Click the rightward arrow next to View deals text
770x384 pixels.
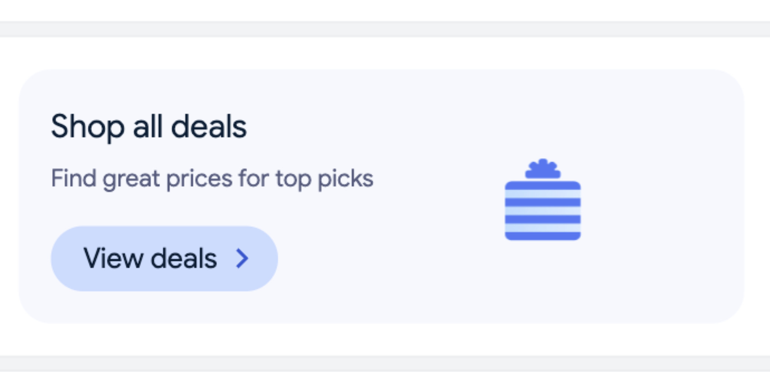pos(242,258)
